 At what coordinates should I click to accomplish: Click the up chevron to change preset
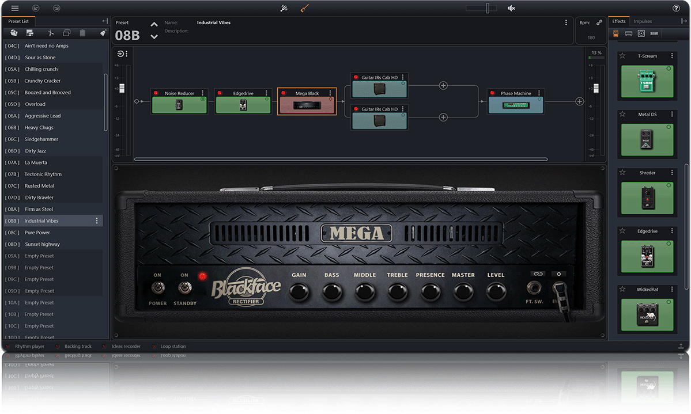pos(154,24)
